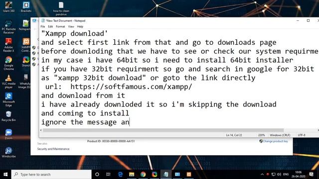The width and height of the screenshot is (319, 179).
Task: Minimize the Notepad window
Action: (298, 20)
